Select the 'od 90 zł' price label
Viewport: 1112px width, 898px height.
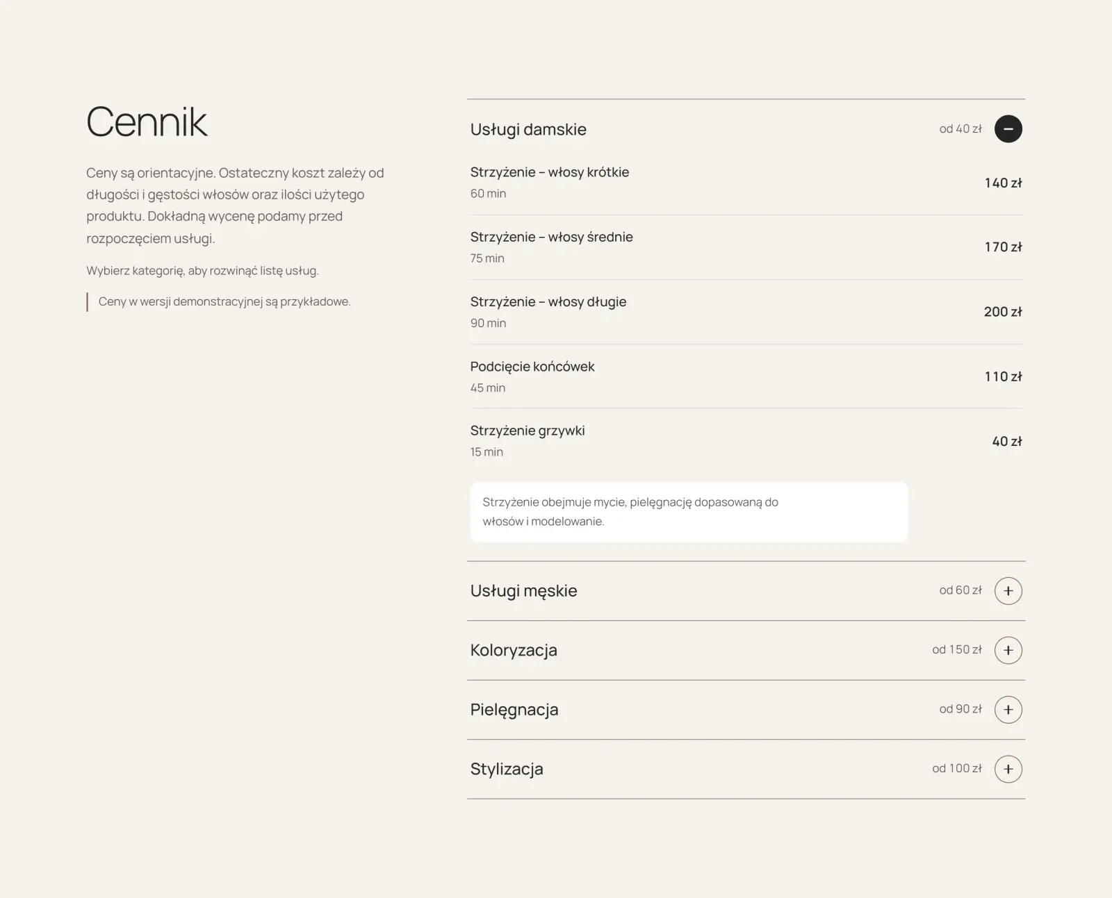tap(960, 709)
